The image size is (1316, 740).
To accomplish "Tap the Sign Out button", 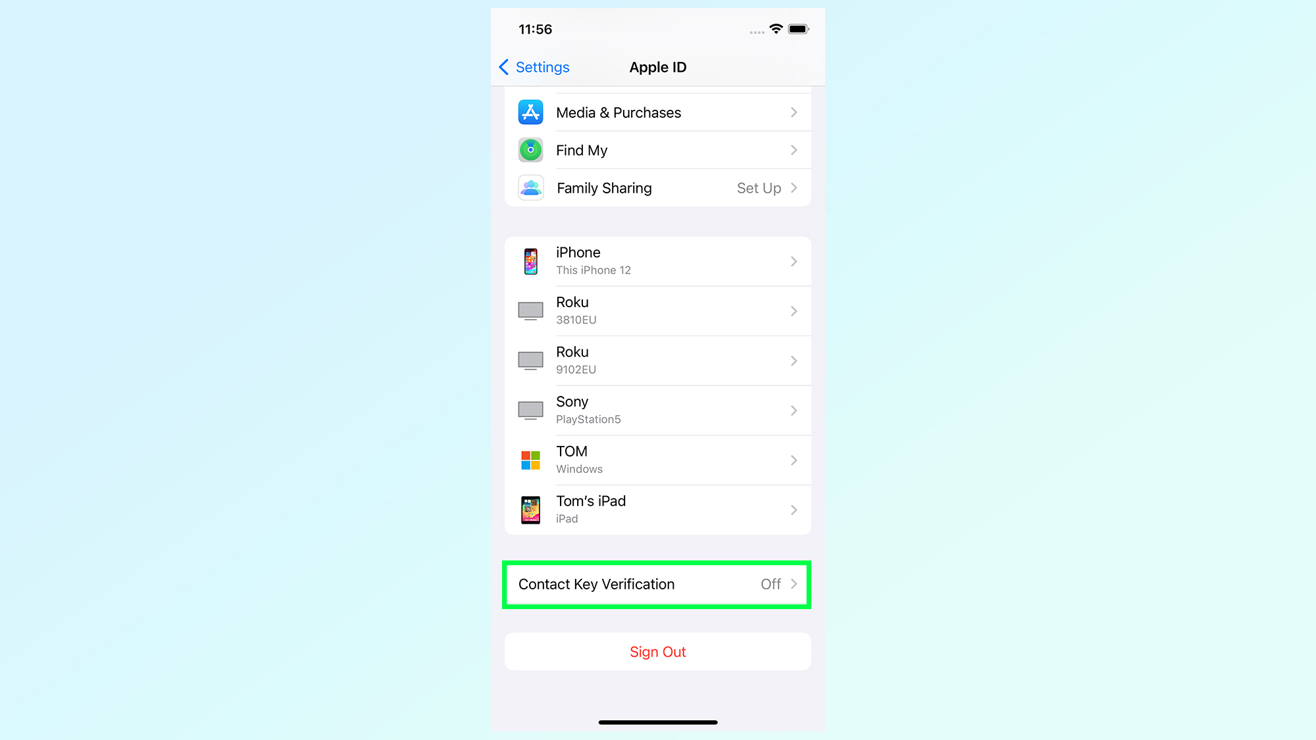I will pos(658,651).
